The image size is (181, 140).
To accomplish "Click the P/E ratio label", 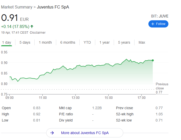I will point(66,114).
